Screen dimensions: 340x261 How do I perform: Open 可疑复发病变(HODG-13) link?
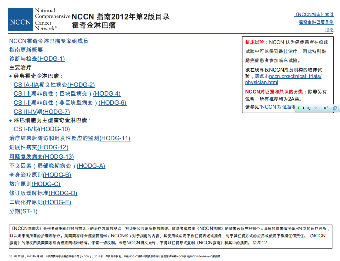[42, 157]
